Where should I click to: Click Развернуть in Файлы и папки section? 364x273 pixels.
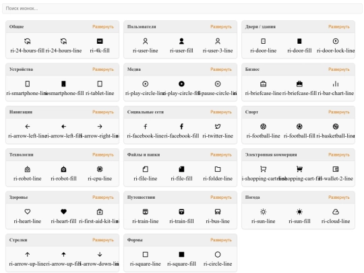point(221,155)
